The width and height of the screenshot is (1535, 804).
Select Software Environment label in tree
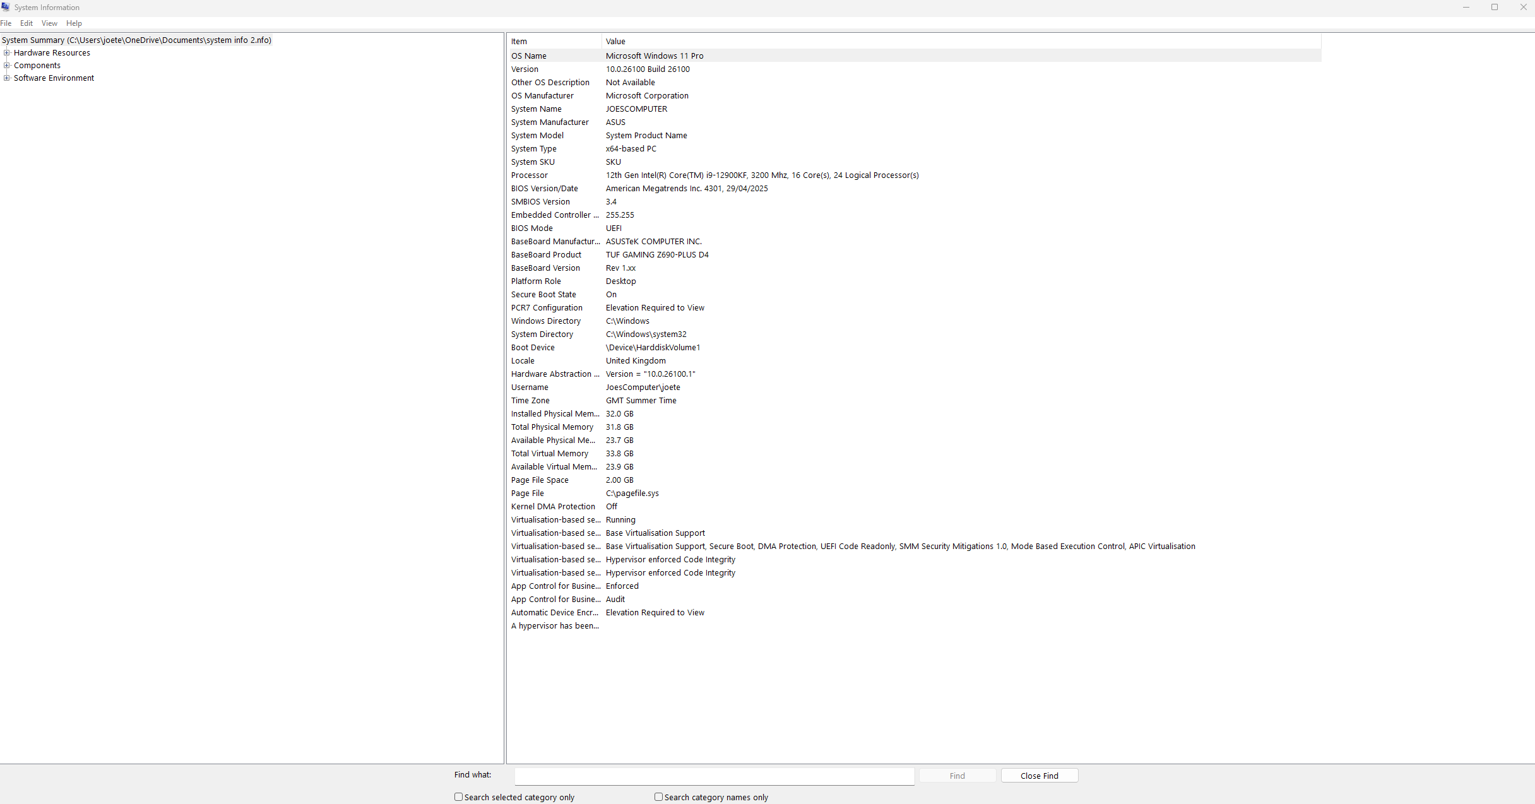(54, 78)
